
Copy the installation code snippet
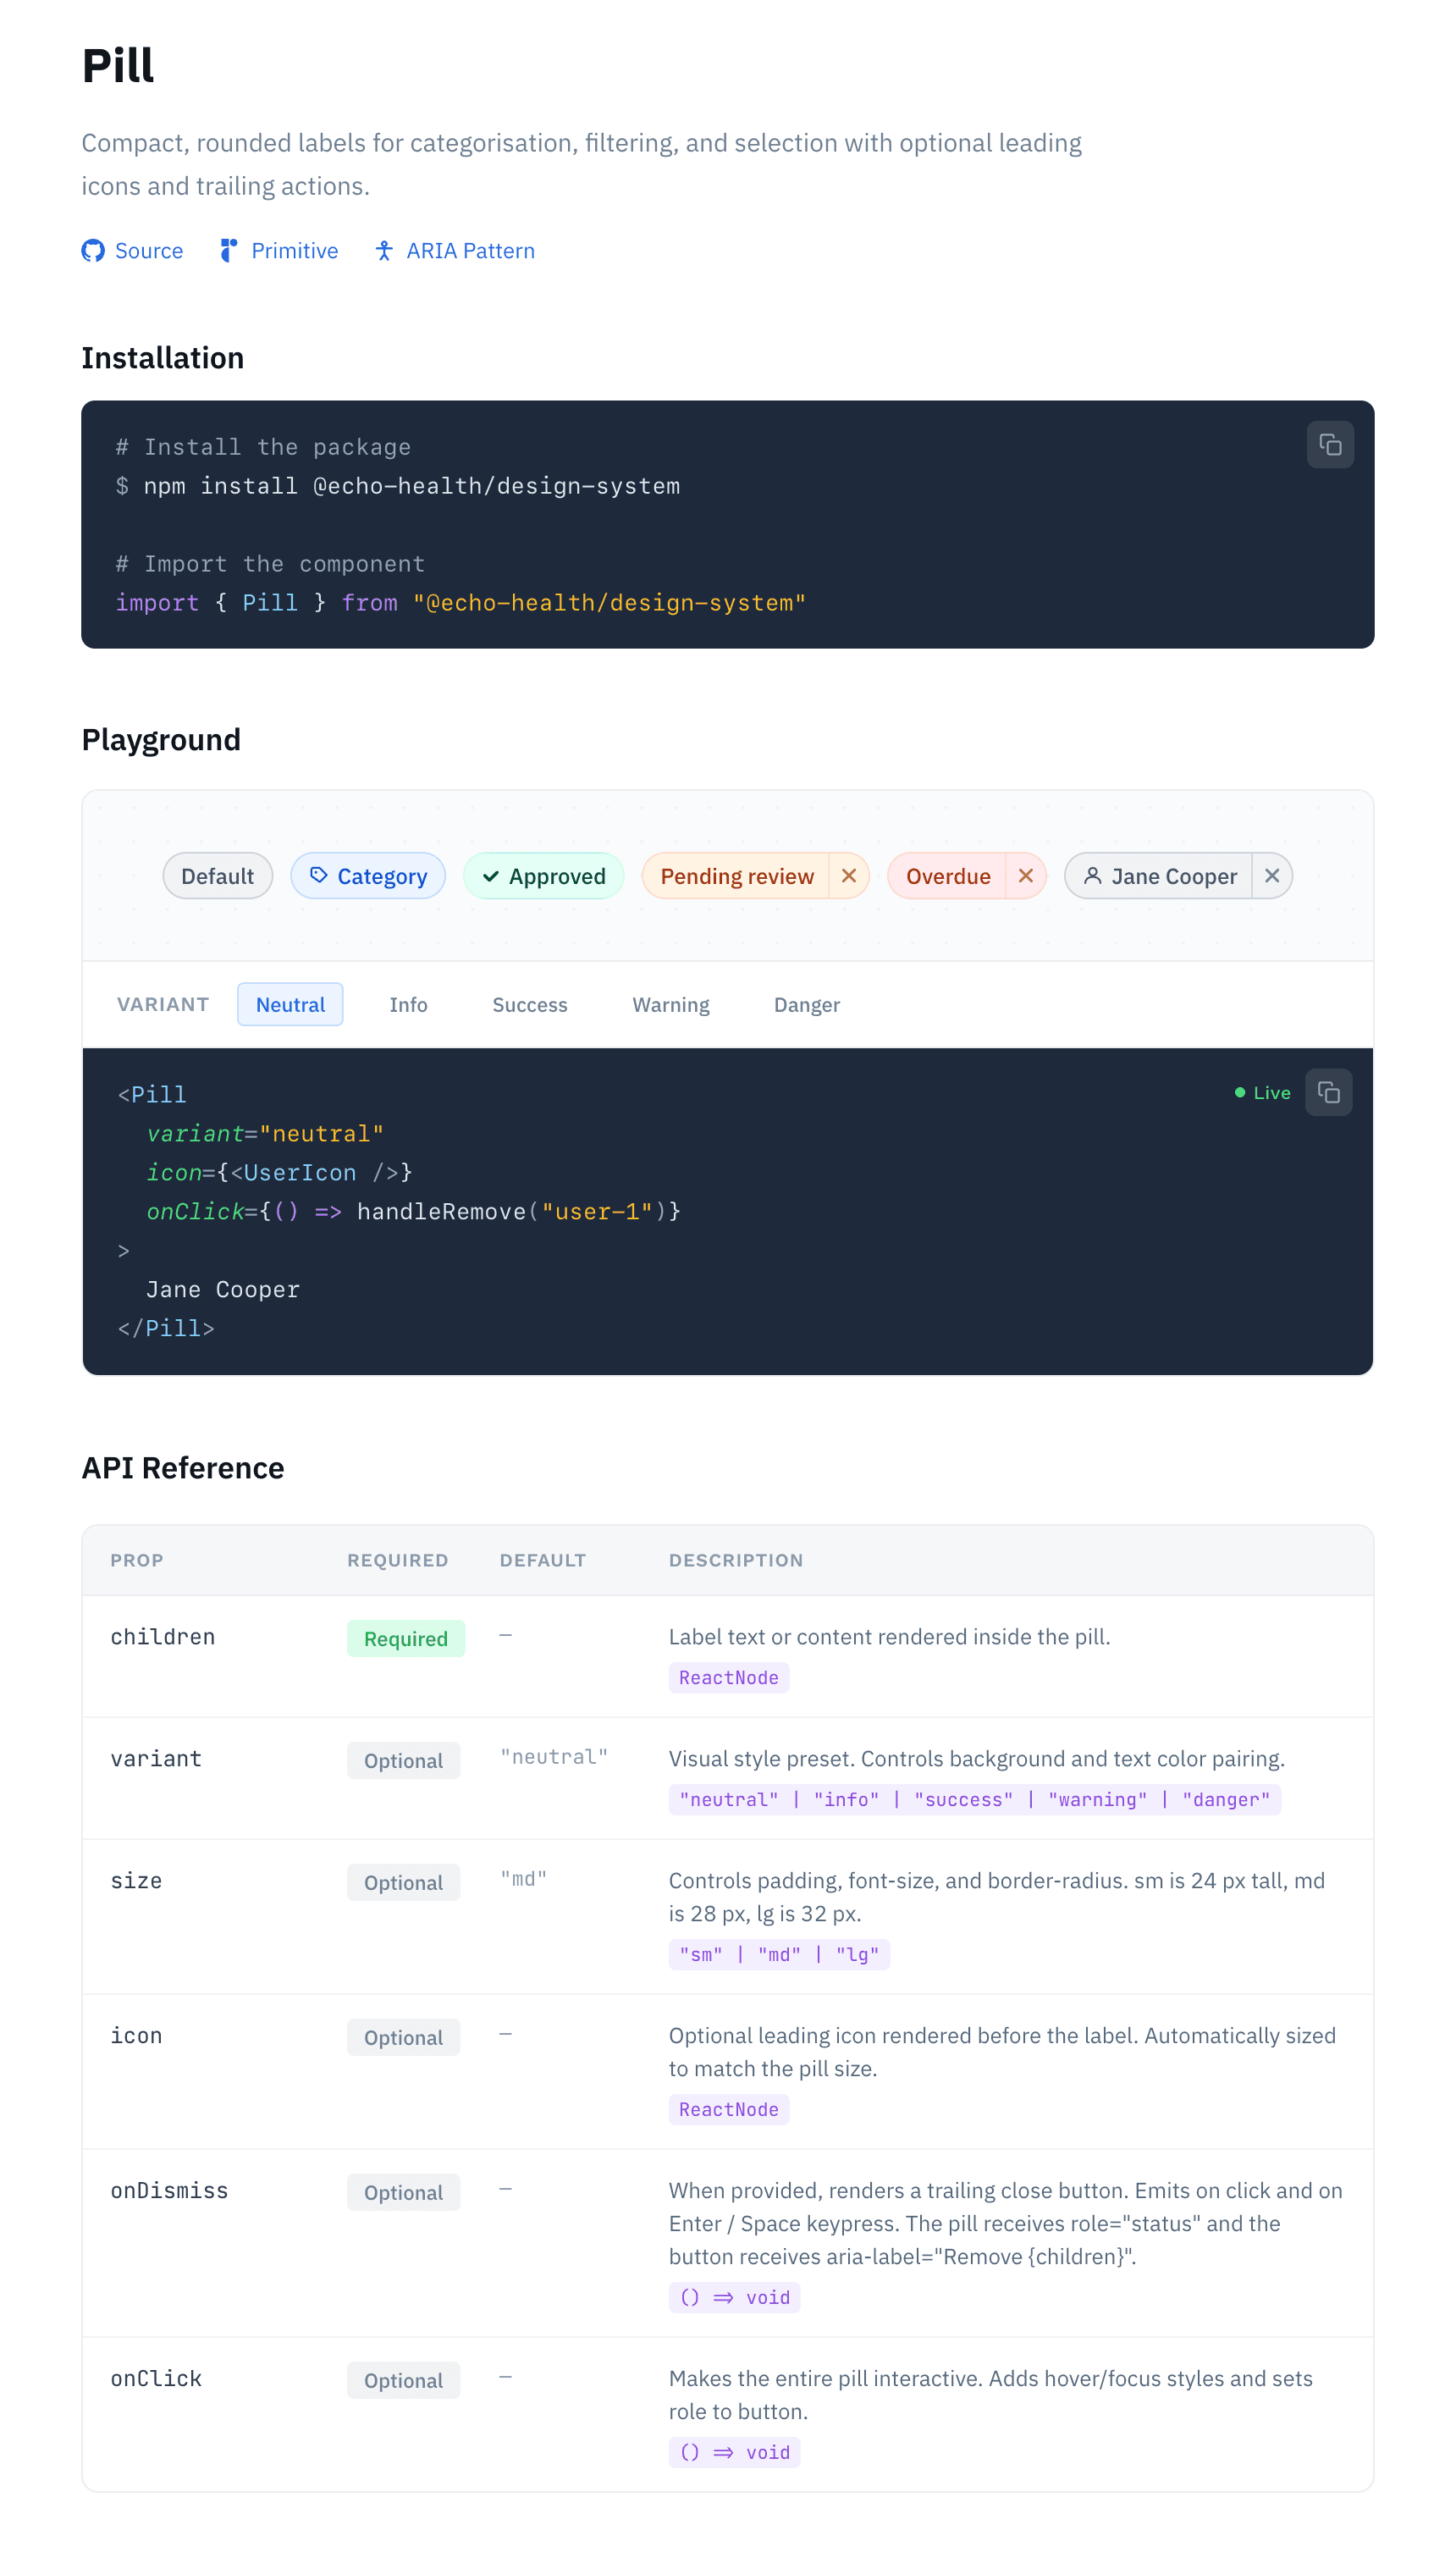click(x=1330, y=444)
